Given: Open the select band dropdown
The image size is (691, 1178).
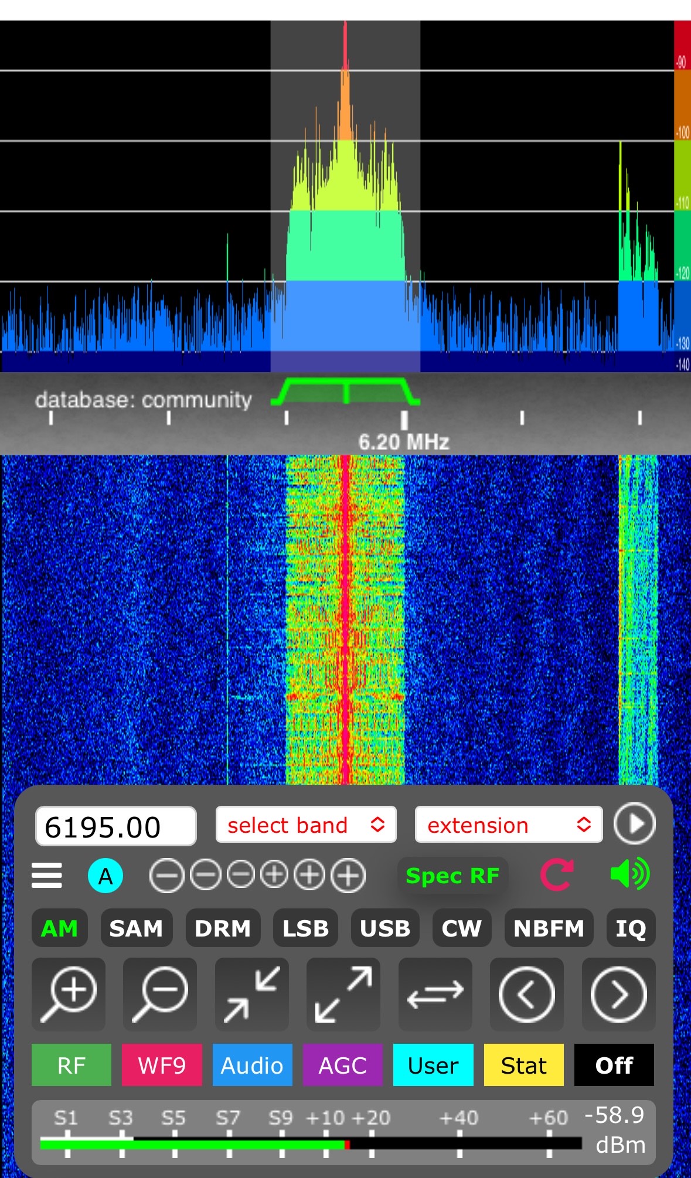Looking at the screenshot, I should [306, 825].
